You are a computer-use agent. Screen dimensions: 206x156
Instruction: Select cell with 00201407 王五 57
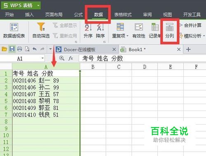tap(46, 94)
